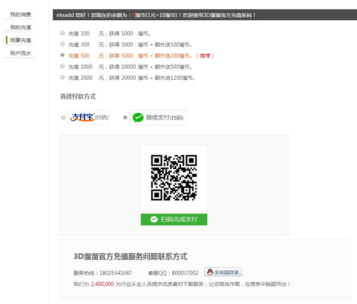Select the 充值 2000 元 radio button
The image size is (357, 304).
pos(62,77)
